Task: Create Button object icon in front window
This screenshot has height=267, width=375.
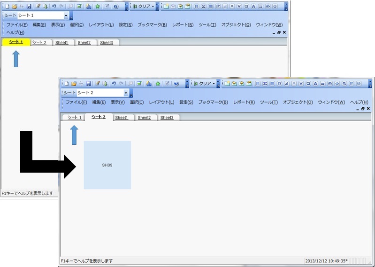Action: pyautogui.click(x=308, y=83)
